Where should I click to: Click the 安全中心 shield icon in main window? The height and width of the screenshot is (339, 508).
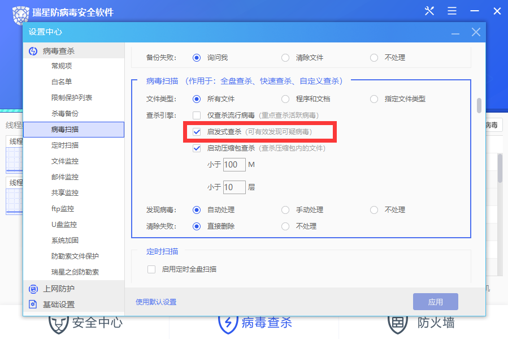pos(58,324)
